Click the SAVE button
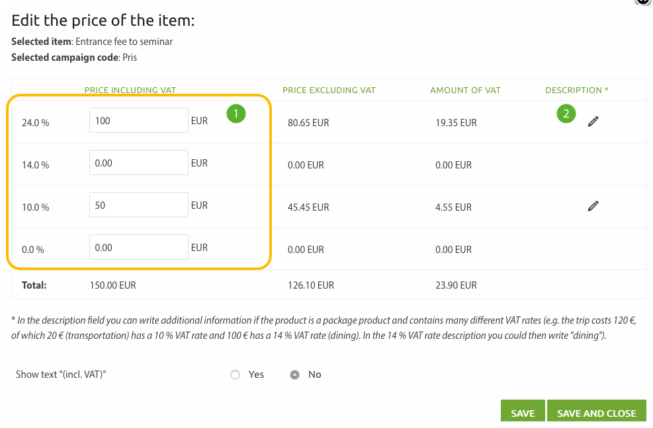This screenshot has width=653, height=428. pos(523,411)
